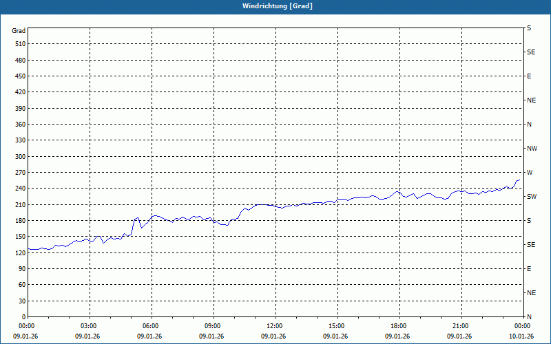Click the NW compass label on right axis
551x344 pixels.
[x=532, y=149]
